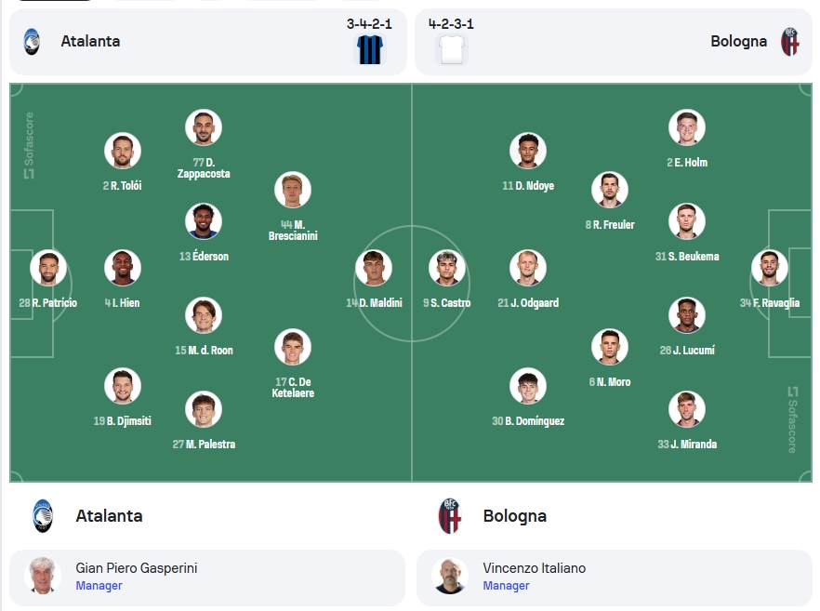Screen dimensions: 820x611
Task: Click the Atalanta crest in lineup header
Action: 32,42
